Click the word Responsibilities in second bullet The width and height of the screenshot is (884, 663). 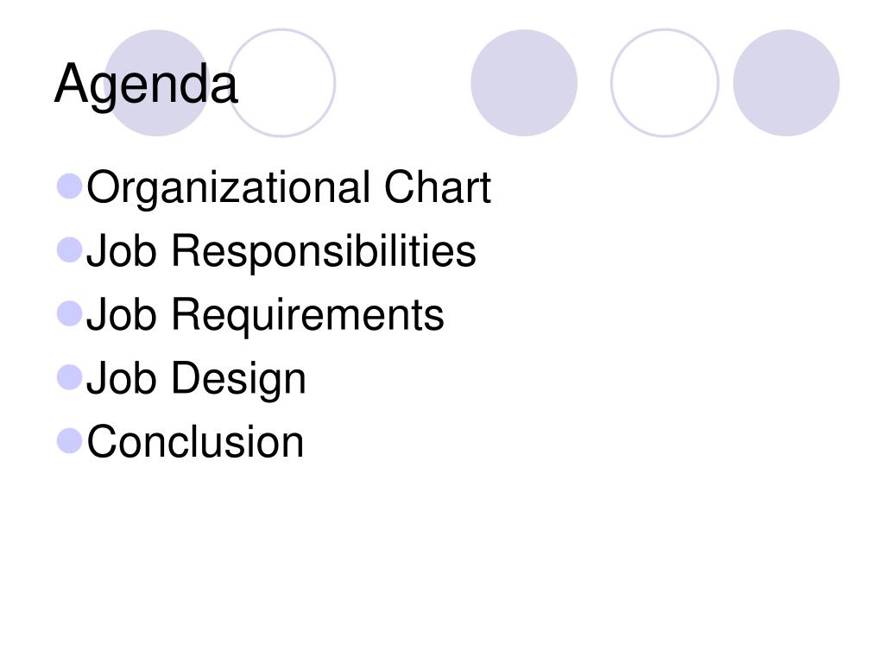[324, 251]
